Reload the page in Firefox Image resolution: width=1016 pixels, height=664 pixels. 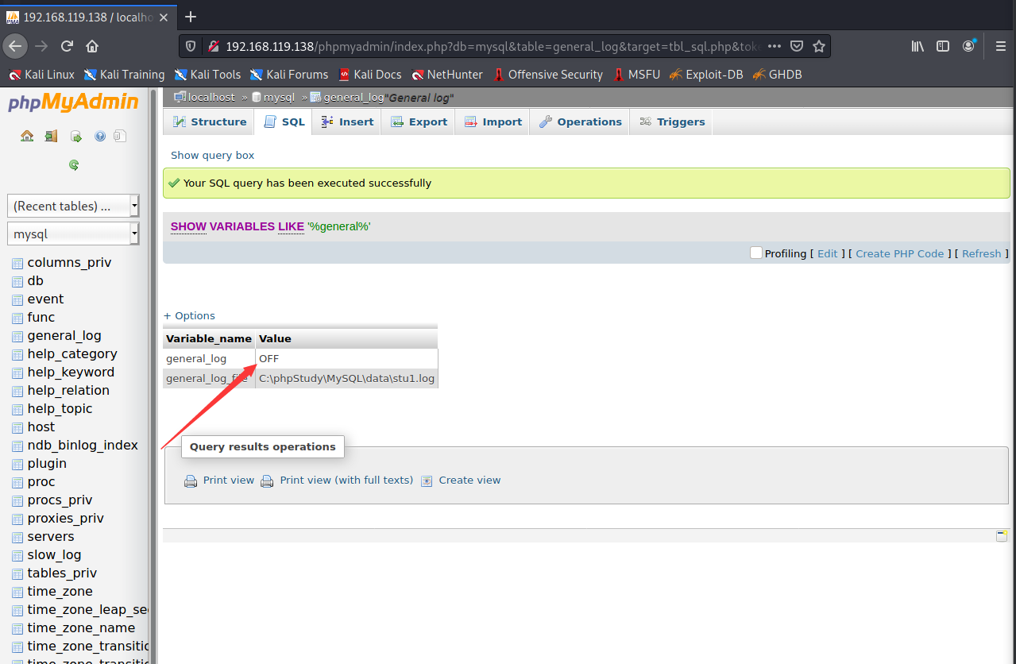click(67, 46)
